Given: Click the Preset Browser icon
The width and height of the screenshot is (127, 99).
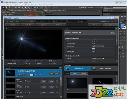Looking at the screenshot, I should tap(94, 69).
